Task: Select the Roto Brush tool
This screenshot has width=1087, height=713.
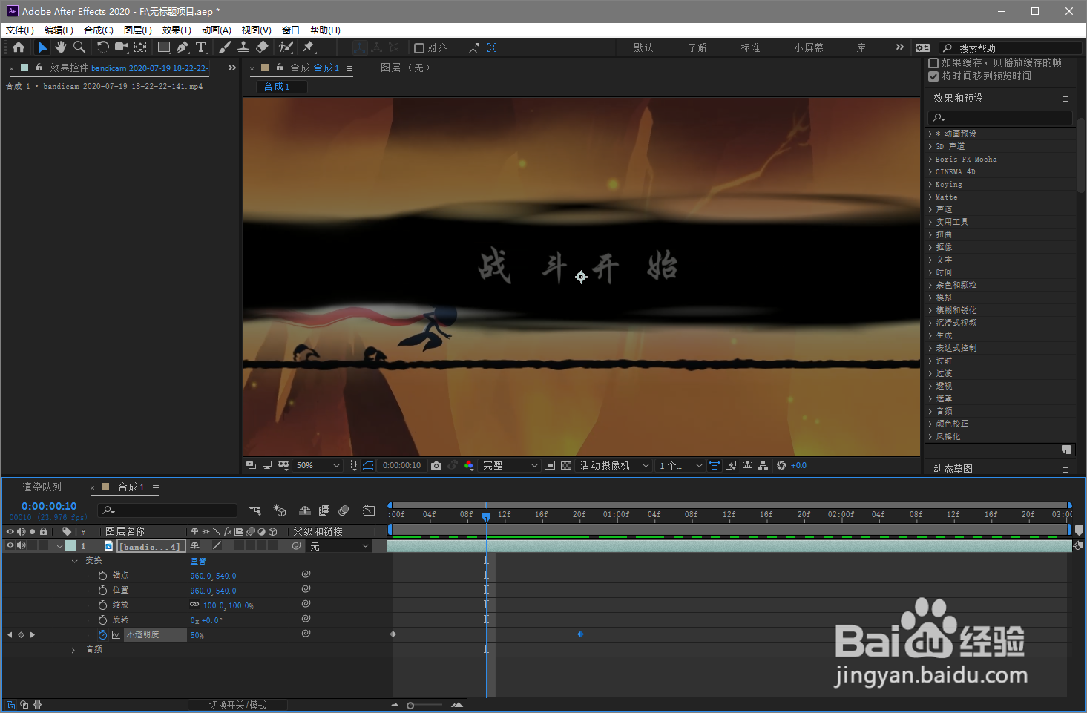Action: (286, 47)
